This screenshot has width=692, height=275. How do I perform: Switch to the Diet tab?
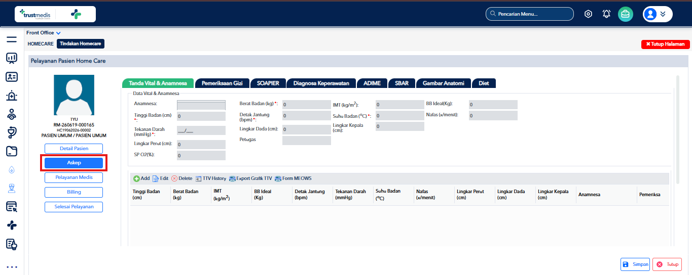(484, 83)
